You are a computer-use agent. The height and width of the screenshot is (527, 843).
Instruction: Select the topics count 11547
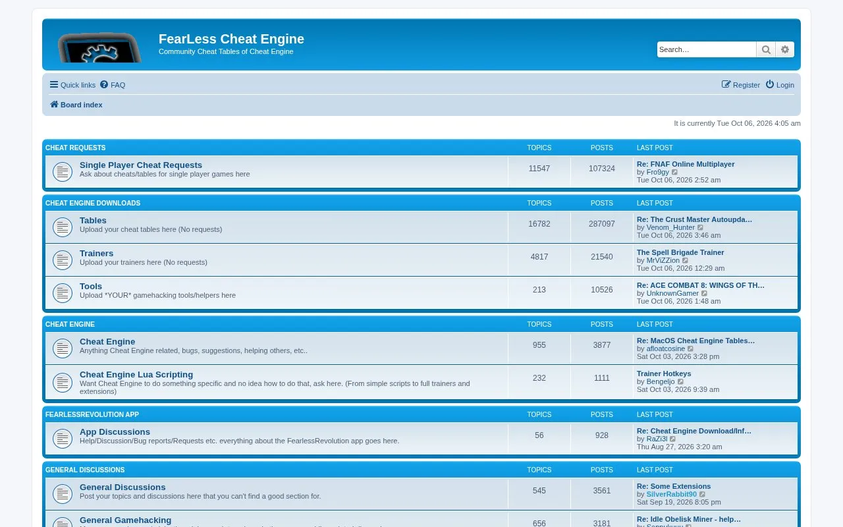pos(539,169)
